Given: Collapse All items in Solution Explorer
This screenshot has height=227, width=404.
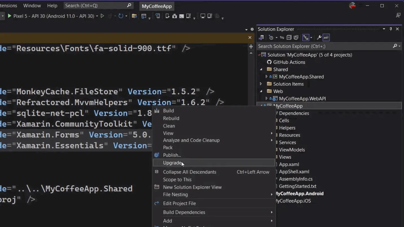Looking at the screenshot, I should pos(289,37).
